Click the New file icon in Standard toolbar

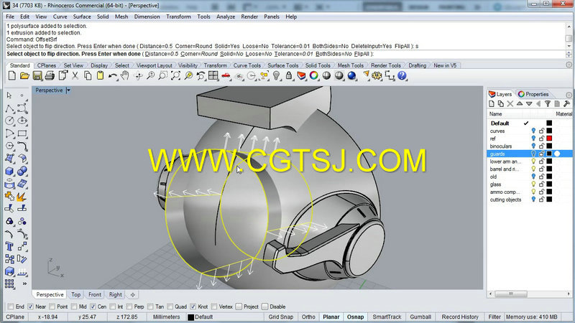click(x=11, y=76)
